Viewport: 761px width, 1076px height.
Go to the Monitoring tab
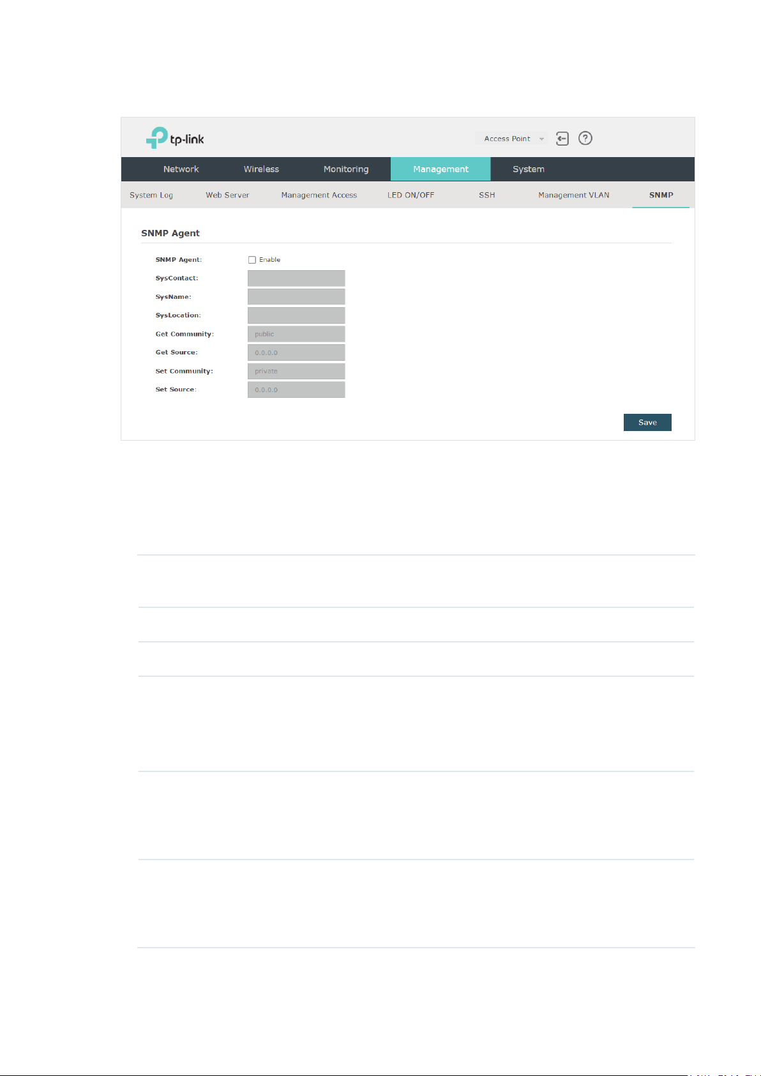click(x=346, y=169)
